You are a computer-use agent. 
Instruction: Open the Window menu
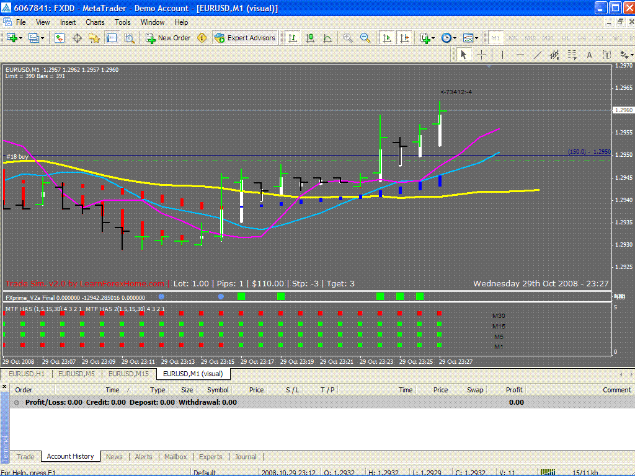(x=153, y=22)
